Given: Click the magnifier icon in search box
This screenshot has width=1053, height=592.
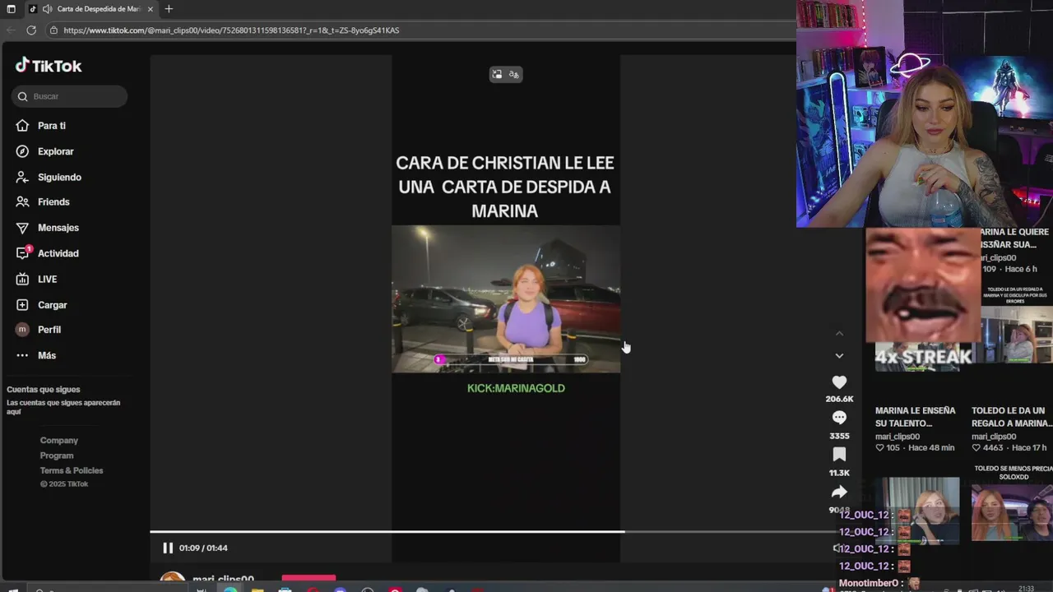Looking at the screenshot, I should [x=22, y=96].
